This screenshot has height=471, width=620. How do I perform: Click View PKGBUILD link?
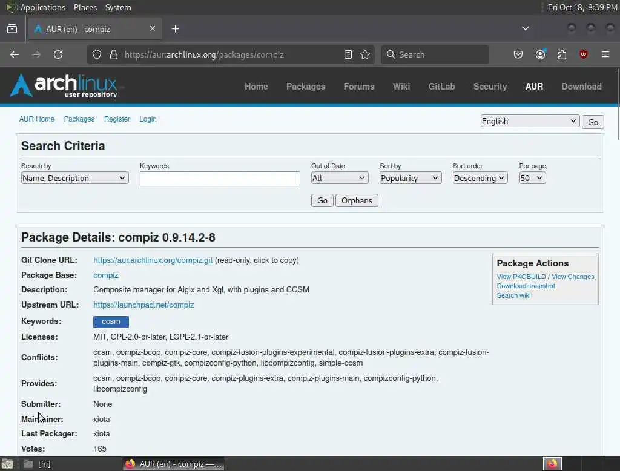coord(521,277)
